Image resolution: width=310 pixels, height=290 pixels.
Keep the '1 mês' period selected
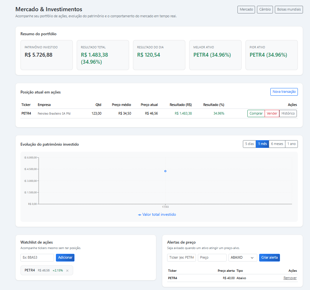pos(262,144)
